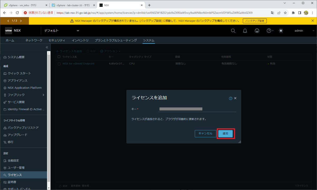
Task: Select ライセンス in sidebar
Action: click(x=24, y=175)
